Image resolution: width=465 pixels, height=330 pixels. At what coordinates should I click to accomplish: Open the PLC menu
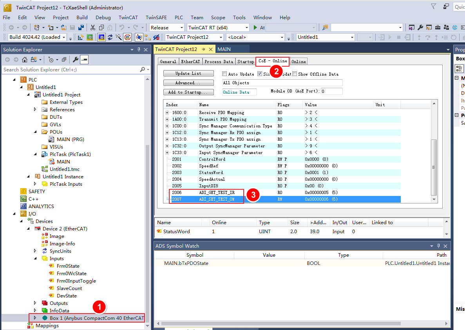point(179,18)
